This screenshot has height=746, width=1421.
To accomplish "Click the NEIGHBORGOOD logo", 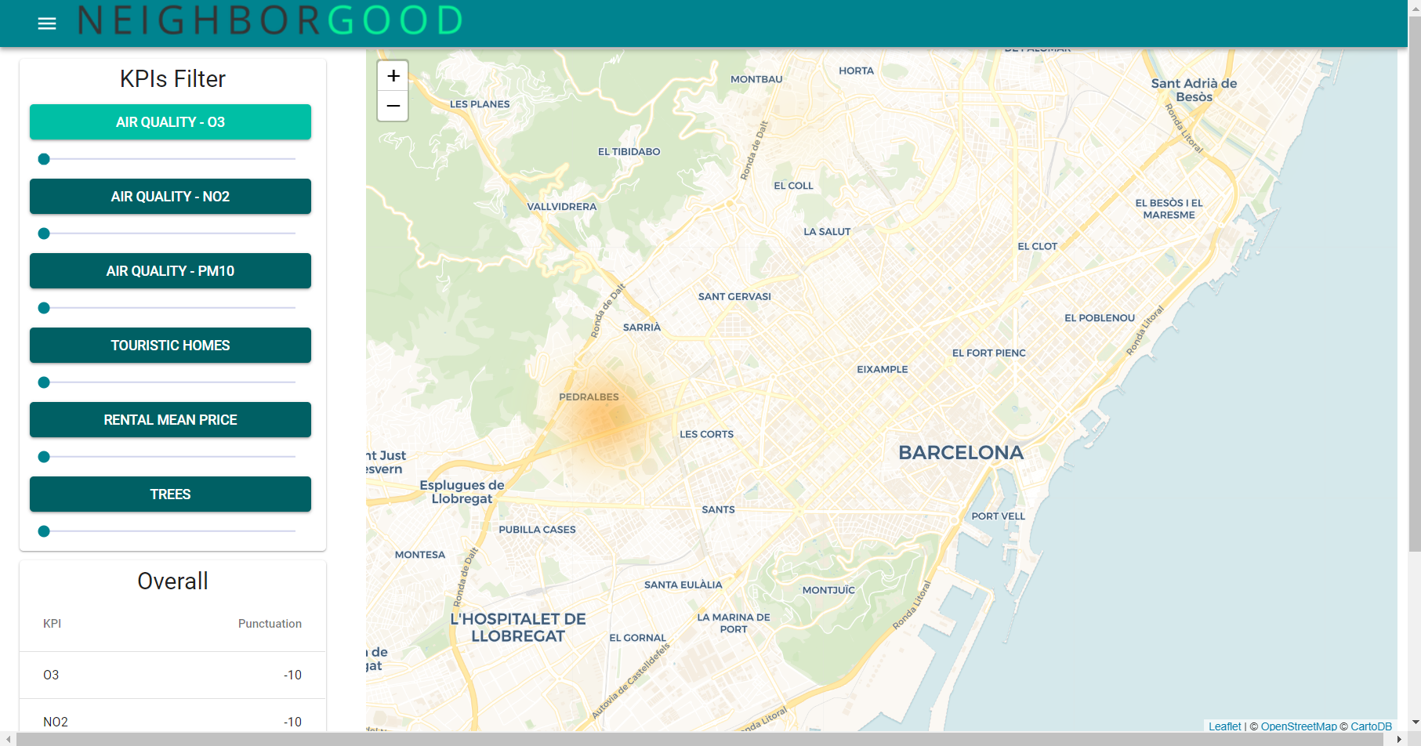I will click(270, 20).
